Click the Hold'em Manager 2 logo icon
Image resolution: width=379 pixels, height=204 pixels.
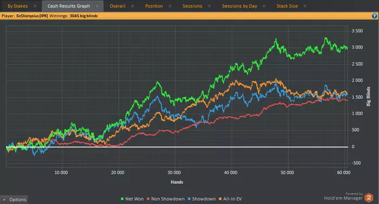369,197
